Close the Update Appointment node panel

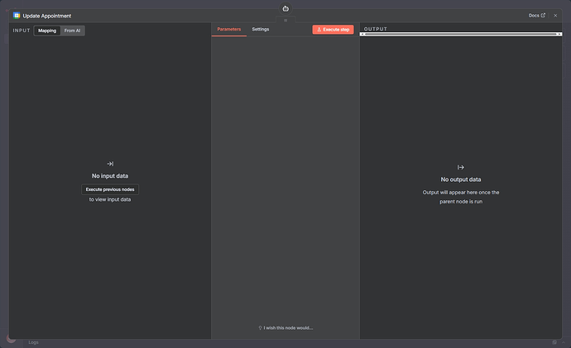pos(555,15)
